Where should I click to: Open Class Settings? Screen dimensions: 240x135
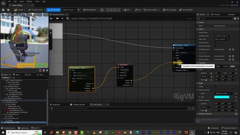tap(169, 10)
